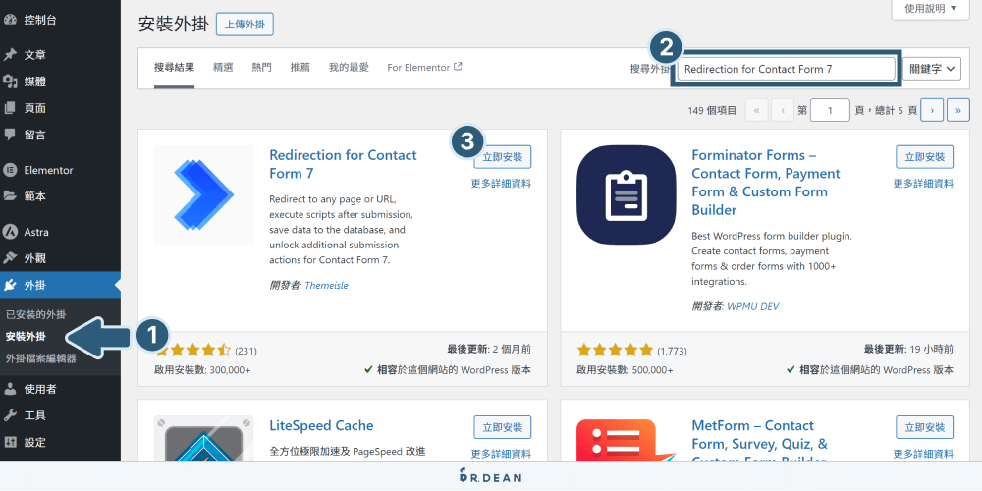The image size is (982, 491).
Task: Click the 媒體 media icon
Action: (10, 82)
